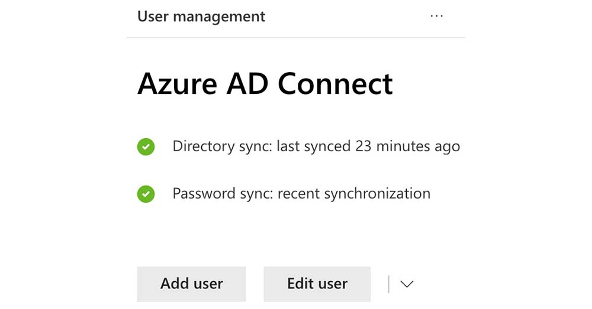The image size is (592, 309).
Task: Click the "Password sync" label
Action: (x=223, y=193)
